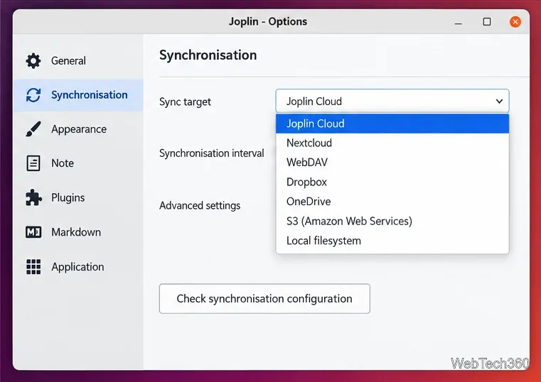Select Dropbox in sync target list
The width and height of the screenshot is (541, 382).
tap(392, 182)
